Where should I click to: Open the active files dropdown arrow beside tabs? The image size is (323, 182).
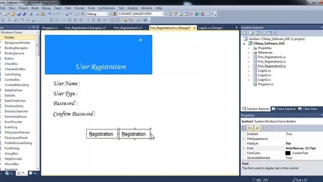tap(237, 28)
